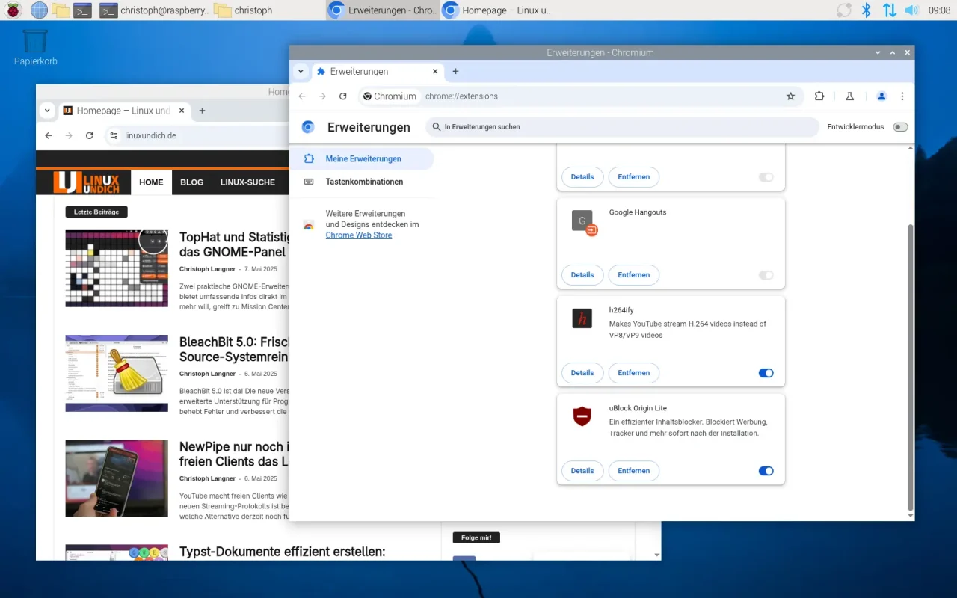
Task: Open the Raspberry Pi start menu
Action: point(14,10)
